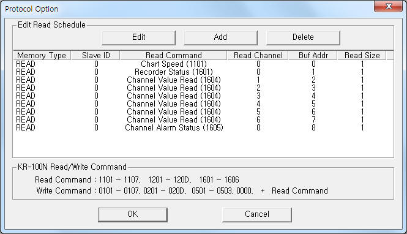Dismiss dialog with Cancel button
This screenshot has width=407, height=234.
tap(257, 214)
